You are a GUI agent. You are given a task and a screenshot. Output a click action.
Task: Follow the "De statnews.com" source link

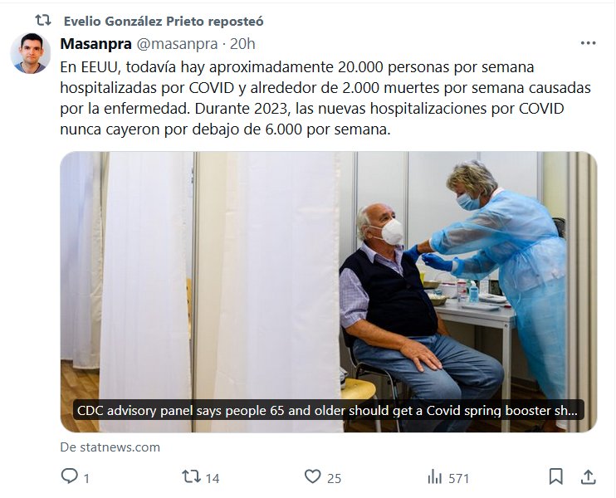coord(110,447)
